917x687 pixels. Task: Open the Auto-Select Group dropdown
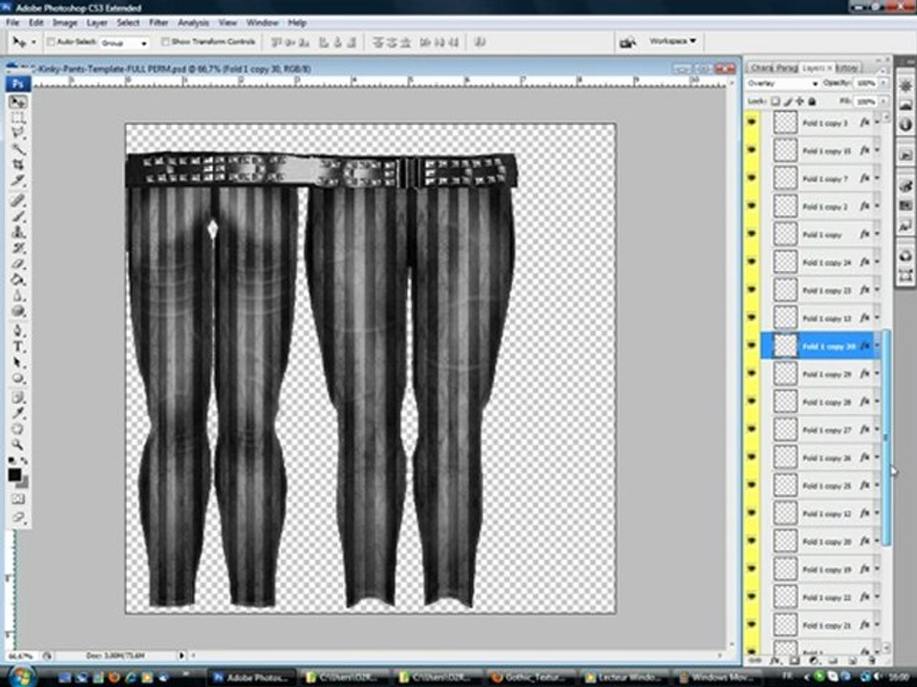(124, 43)
